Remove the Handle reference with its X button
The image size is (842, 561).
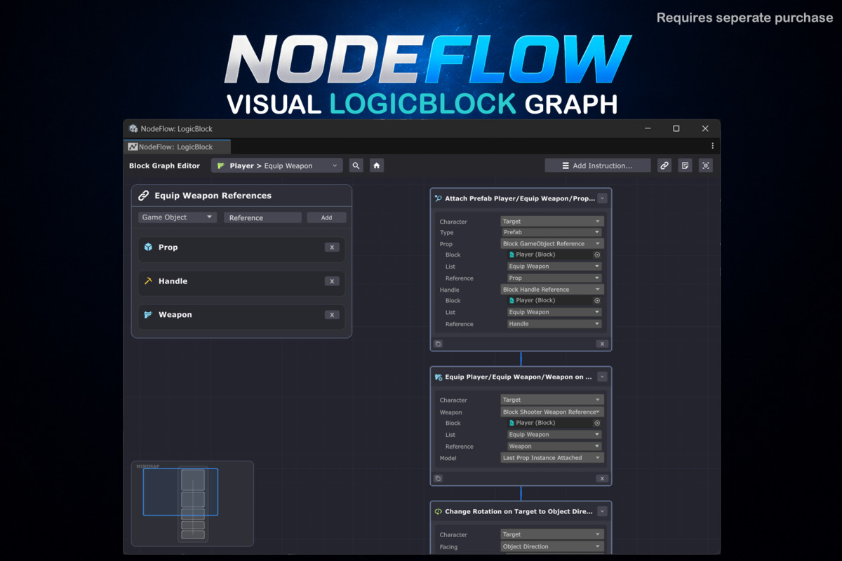(x=333, y=280)
